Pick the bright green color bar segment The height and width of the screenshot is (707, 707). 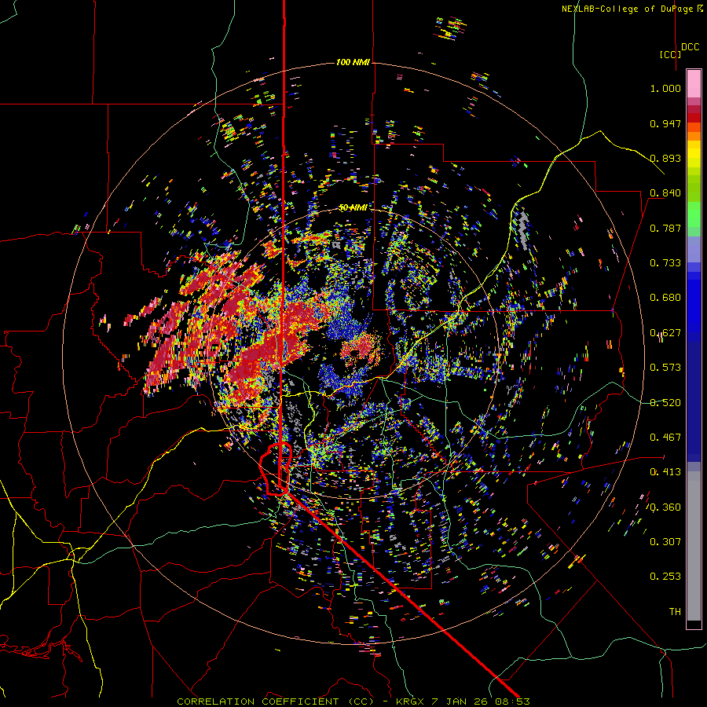coord(694,214)
